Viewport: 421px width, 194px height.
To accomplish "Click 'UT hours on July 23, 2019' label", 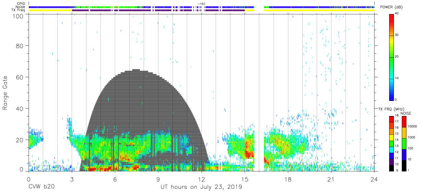I will click(201, 187).
